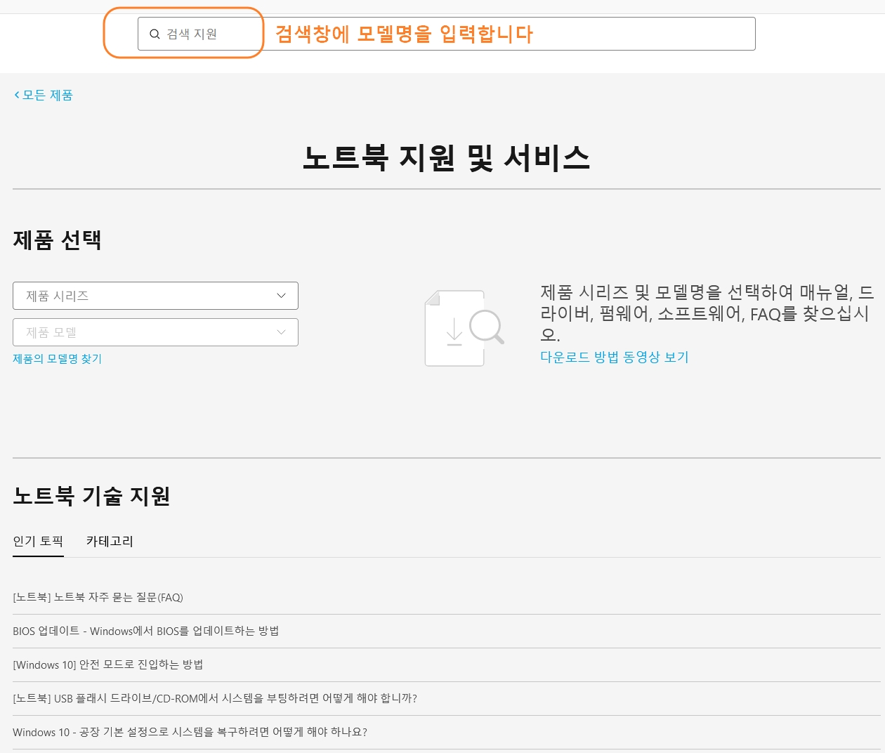This screenshot has height=753, width=885.
Task: Click the document download search illustration
Action: pyautogui.click(x=464, y=327)
